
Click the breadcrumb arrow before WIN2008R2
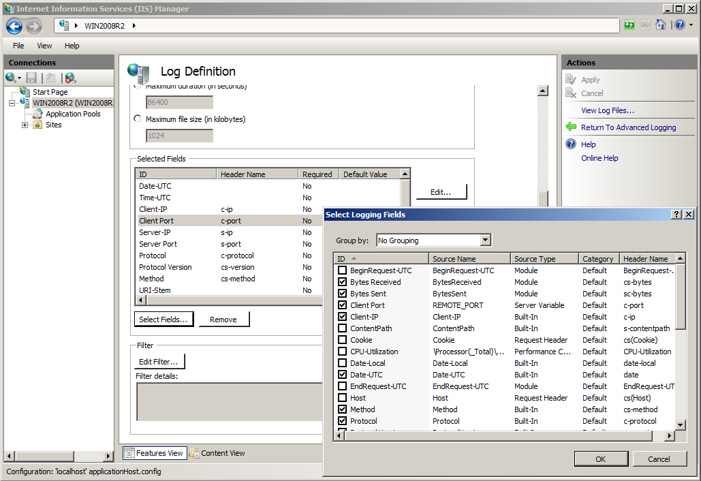click(x=76, y=25)
